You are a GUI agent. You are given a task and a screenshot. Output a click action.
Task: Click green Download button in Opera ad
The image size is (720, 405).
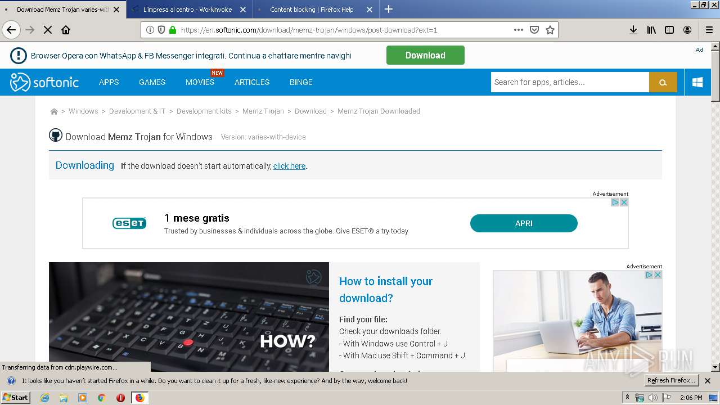[x=425, y=55]
